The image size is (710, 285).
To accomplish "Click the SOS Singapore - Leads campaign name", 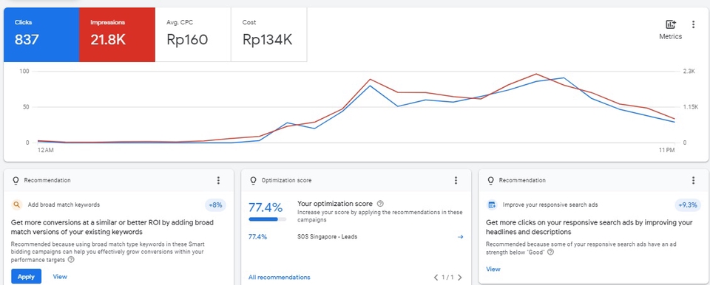I will pyautogui.click(x=328, y=236).
